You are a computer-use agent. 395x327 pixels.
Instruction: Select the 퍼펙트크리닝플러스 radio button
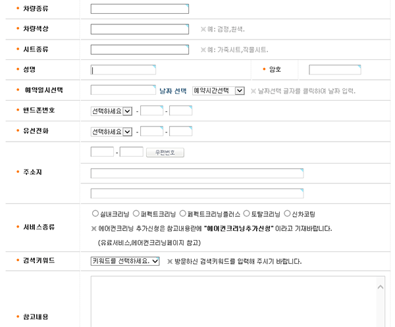[x=183, y=214]
